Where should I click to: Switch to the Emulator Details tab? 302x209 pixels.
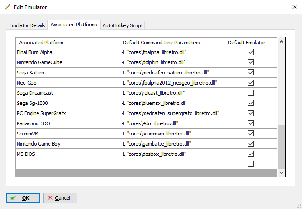27,25
